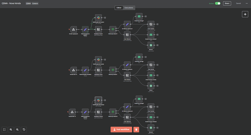Open the Notificação de Venda1 Slack node
This screenshot has height=135, width=251.
(98, 17)
